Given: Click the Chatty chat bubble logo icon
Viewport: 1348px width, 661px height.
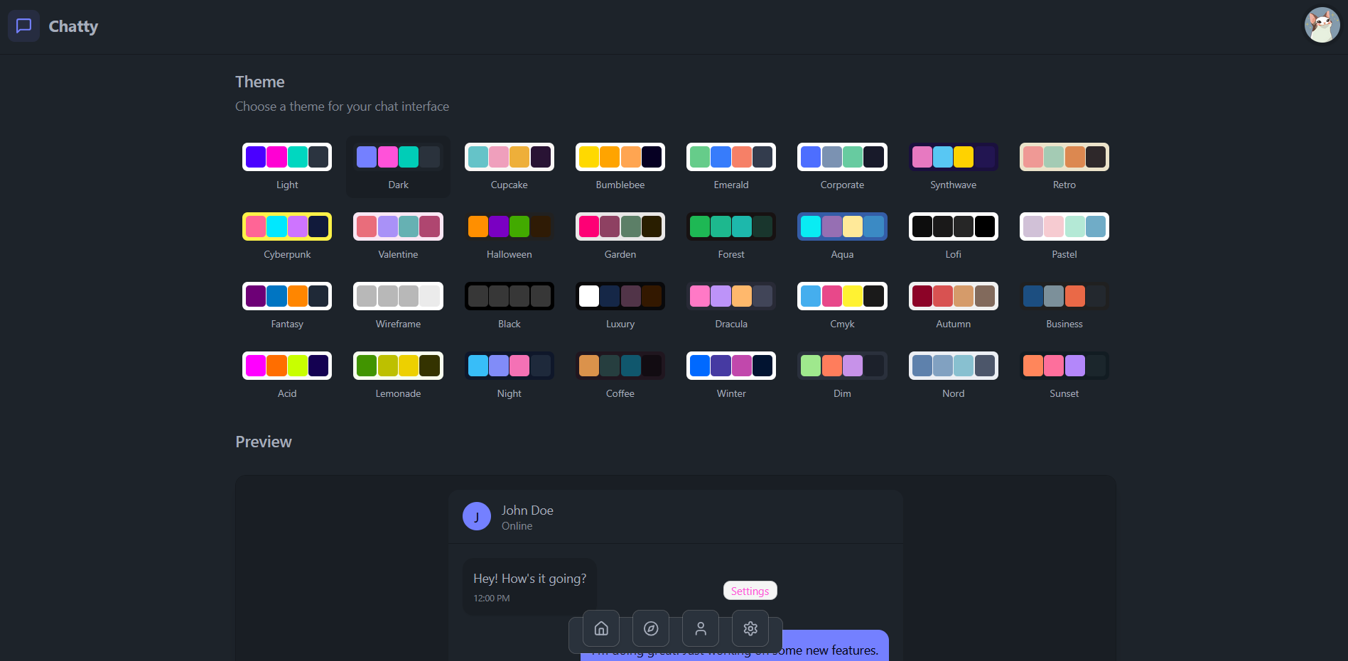Looking at the screenshot, I should click(x=23, y=26).
